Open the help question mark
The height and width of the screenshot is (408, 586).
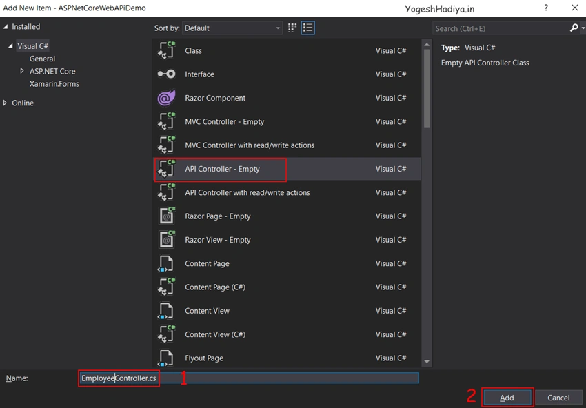tap(546, 8)
